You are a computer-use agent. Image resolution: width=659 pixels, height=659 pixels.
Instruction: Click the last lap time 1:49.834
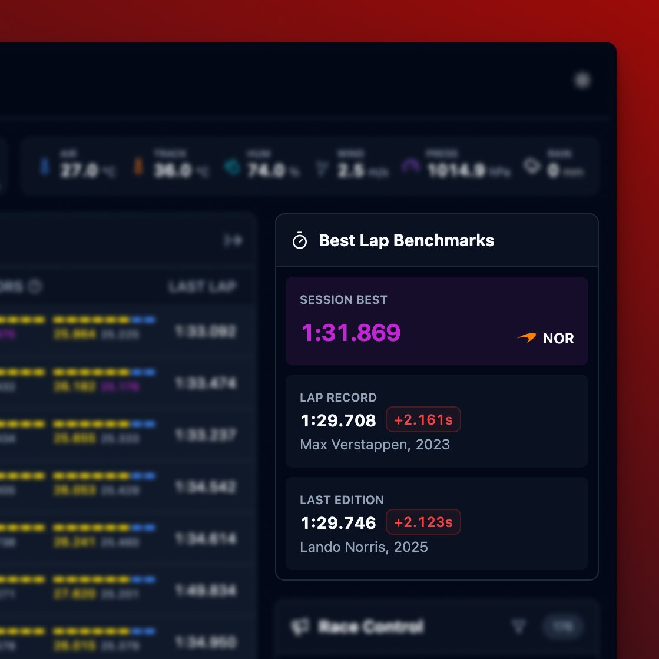pos(206,591)
